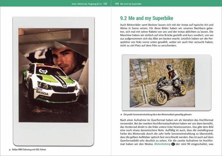Click the Skoda logo on car bumper

click(x=42, y=93)
